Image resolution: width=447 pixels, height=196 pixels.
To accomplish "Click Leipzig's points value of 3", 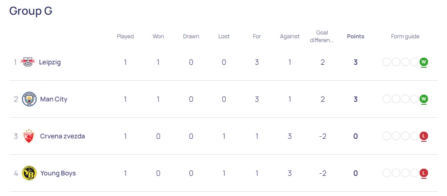I will [356, 62].
